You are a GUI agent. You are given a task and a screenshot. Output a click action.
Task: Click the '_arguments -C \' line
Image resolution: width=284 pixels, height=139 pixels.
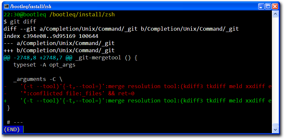(38, 79)
